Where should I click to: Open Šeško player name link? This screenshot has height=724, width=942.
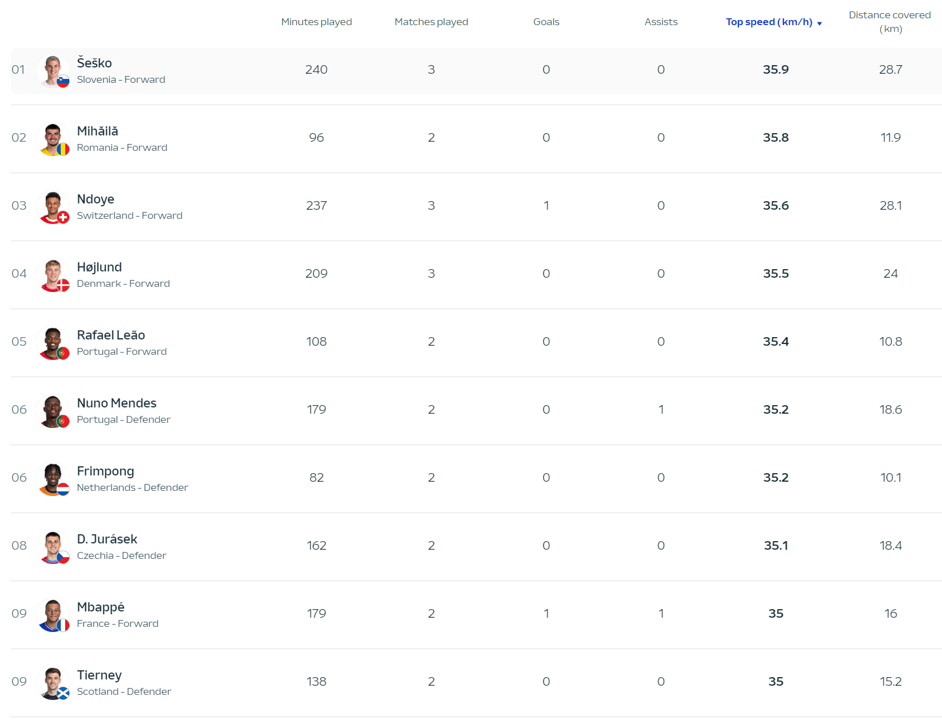point(94,63)
